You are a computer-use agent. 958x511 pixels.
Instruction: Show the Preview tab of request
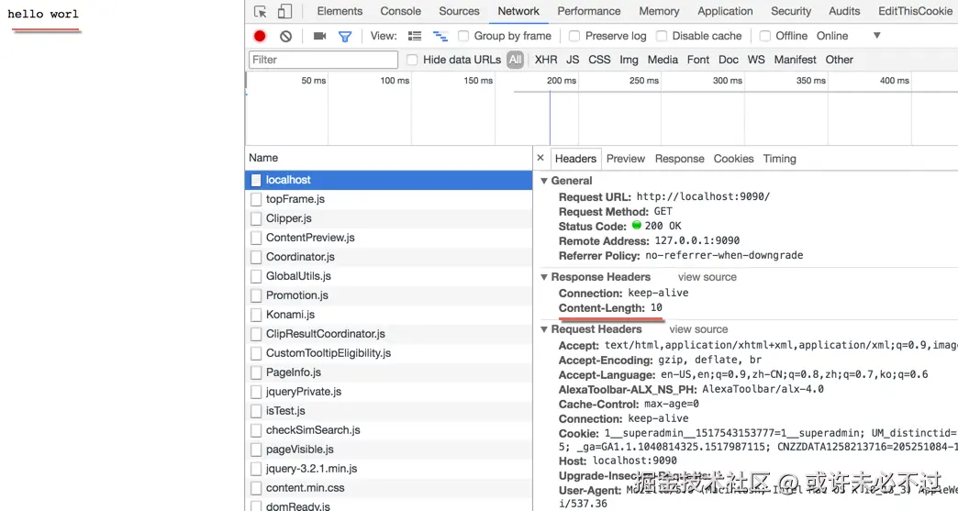626,159
